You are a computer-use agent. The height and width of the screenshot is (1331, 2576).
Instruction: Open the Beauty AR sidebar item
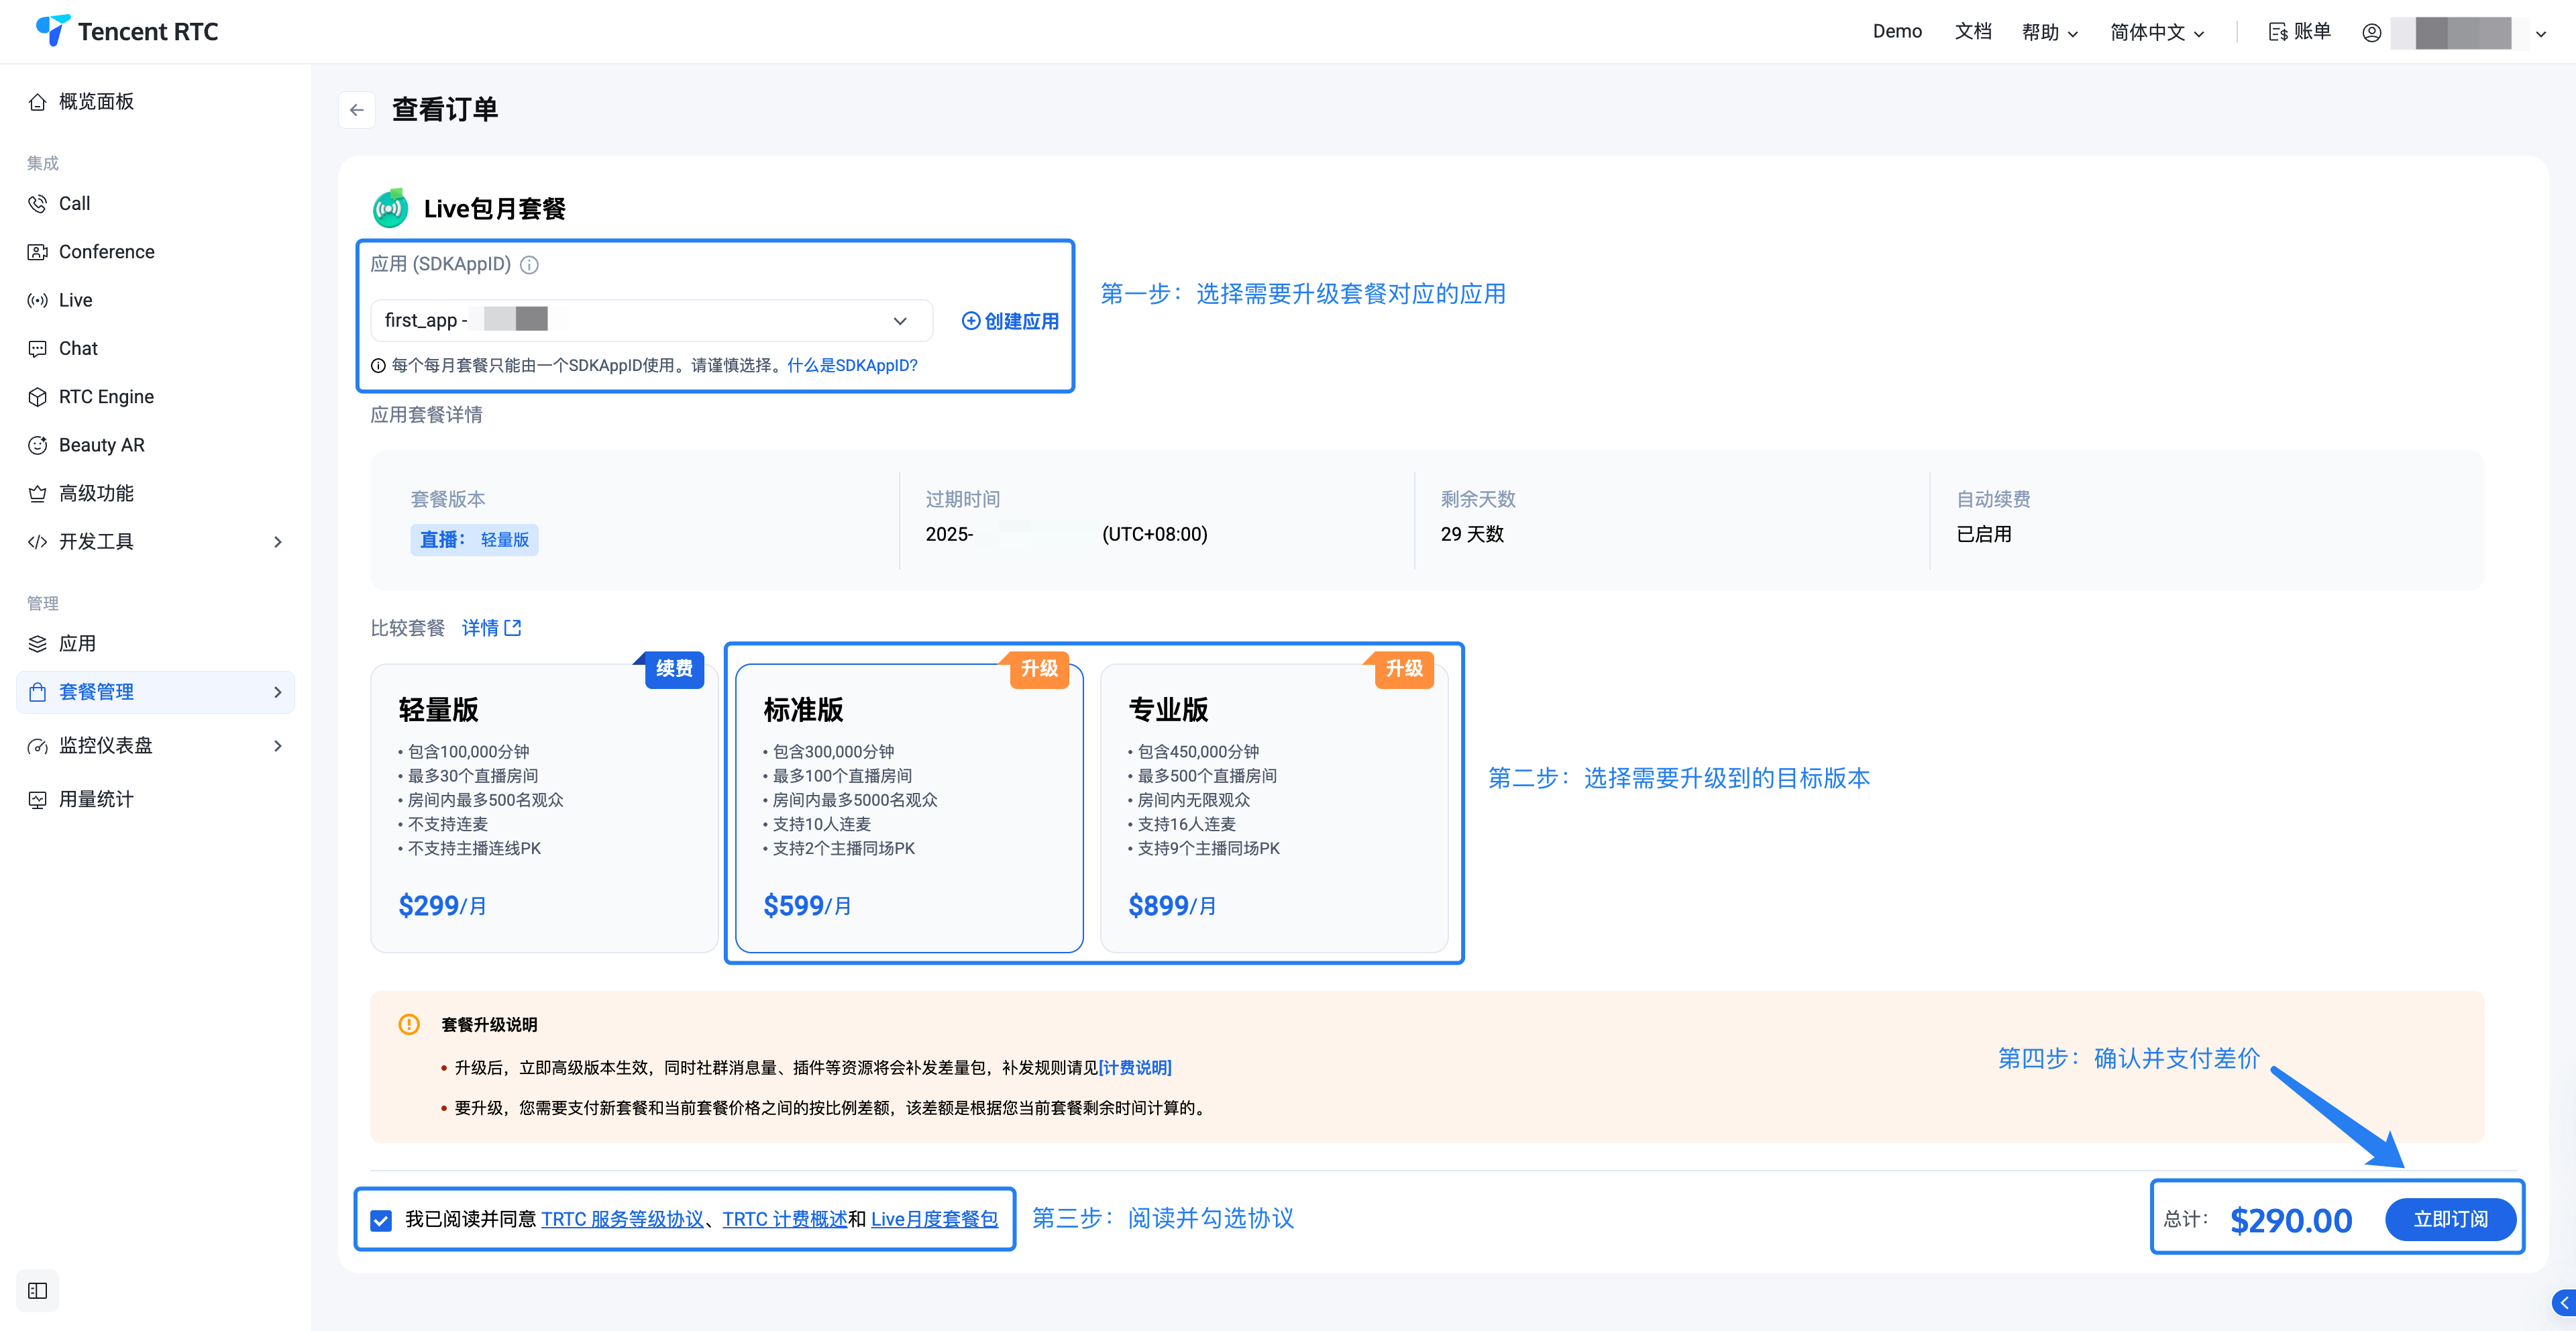[101, 445]
